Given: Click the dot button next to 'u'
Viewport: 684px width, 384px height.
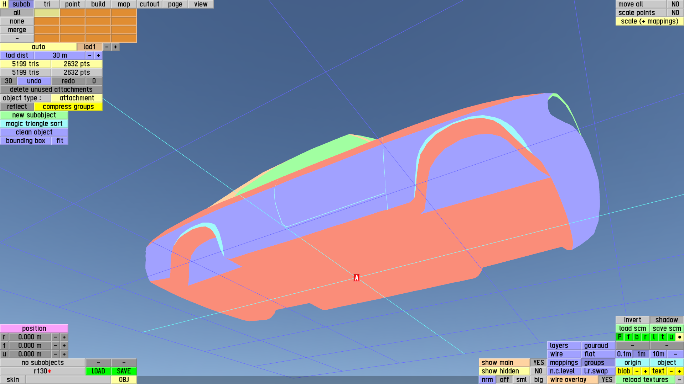Looking at the screenshot, I should click(679, 337).
